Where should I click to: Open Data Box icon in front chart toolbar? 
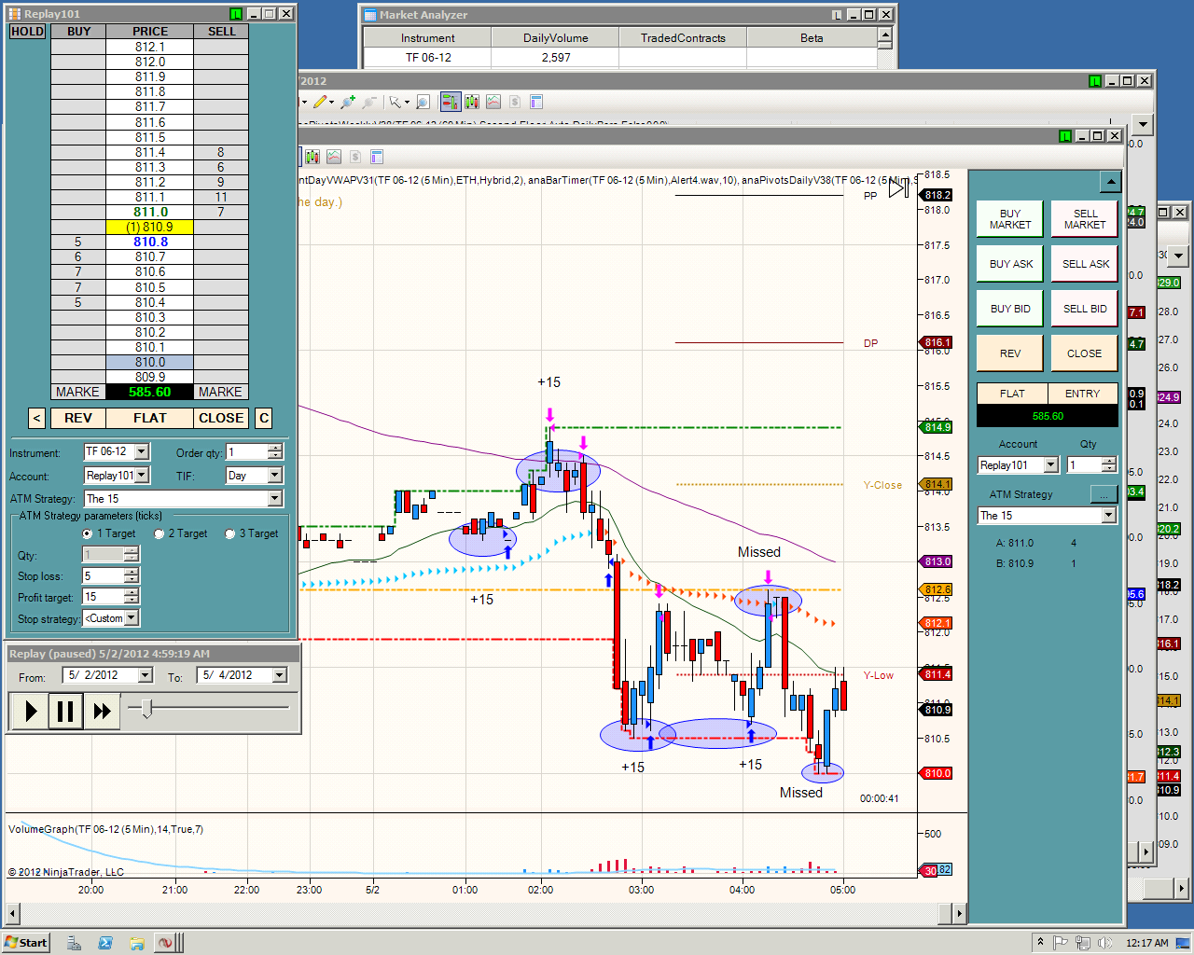pos(312,157)
